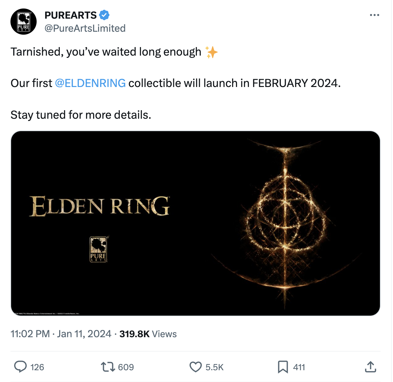Open the @PureArtsLimited handle link
This screenshot has width=393, height=382.
click(85, 28)
